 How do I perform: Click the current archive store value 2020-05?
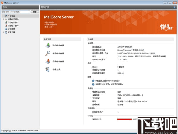click(121, 73)
